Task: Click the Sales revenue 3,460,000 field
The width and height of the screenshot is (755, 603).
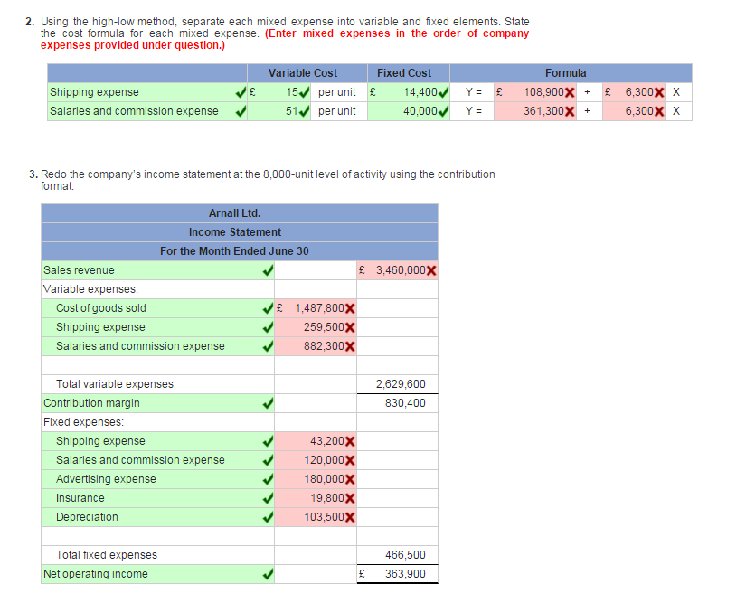Action: tap(397, 270)
